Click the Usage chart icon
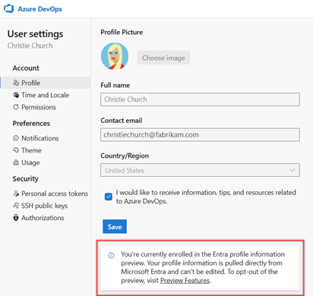313x296 pixels. pos(16,162)
